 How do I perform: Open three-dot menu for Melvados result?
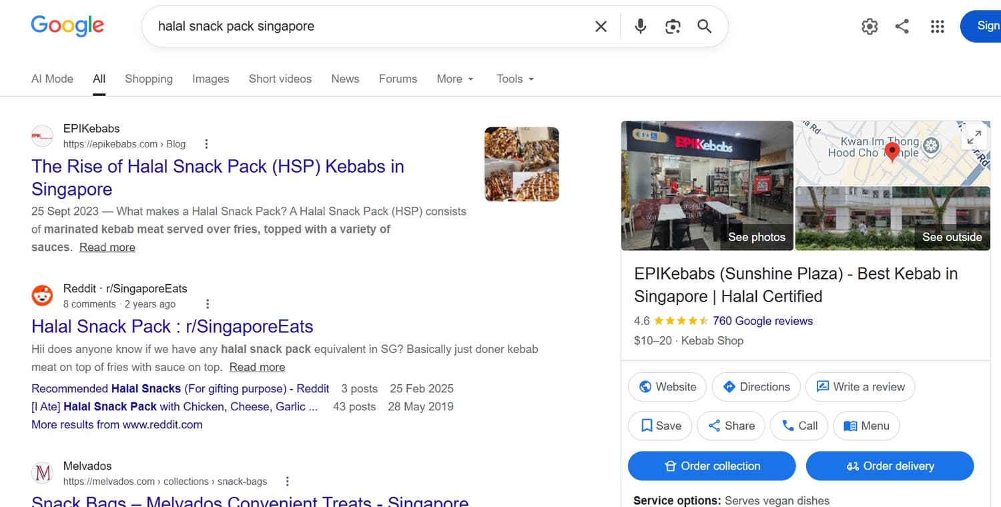click(x=288, y=481)
